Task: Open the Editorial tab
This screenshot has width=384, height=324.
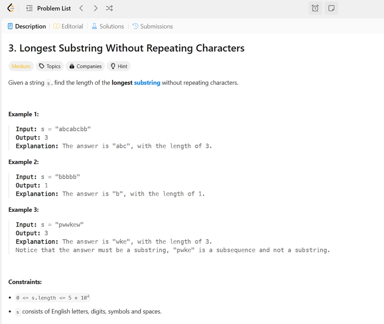Action: click(x=68, y=26)
